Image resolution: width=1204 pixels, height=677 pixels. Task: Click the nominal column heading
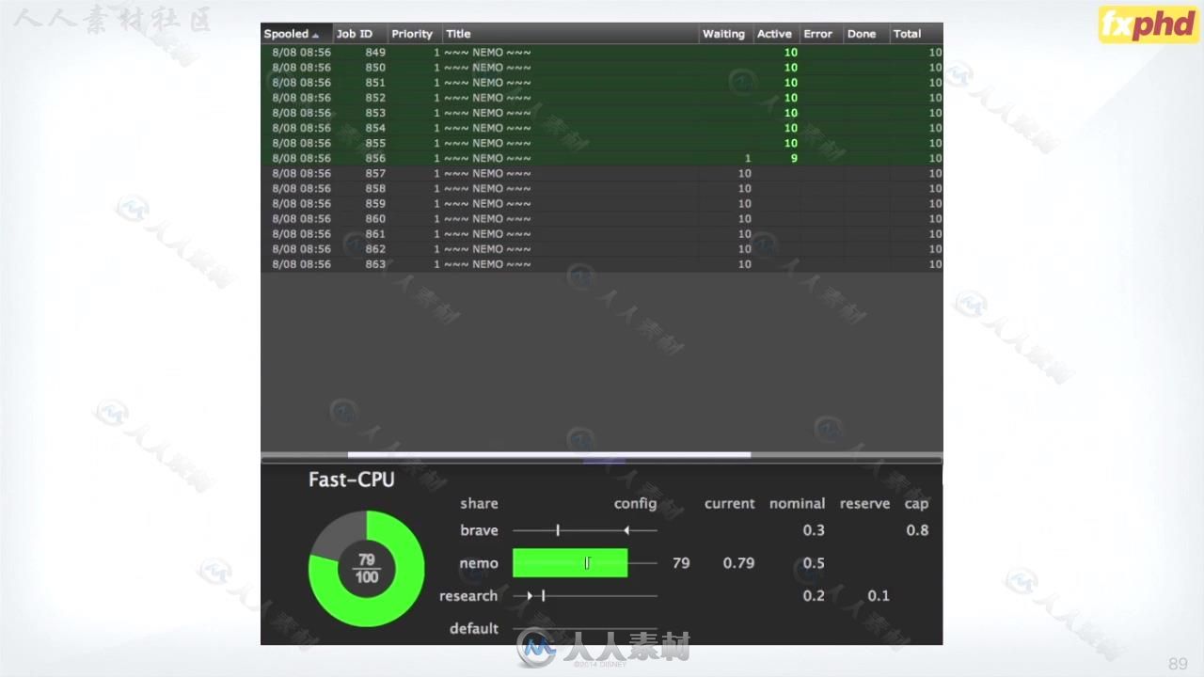pos(797,504)
